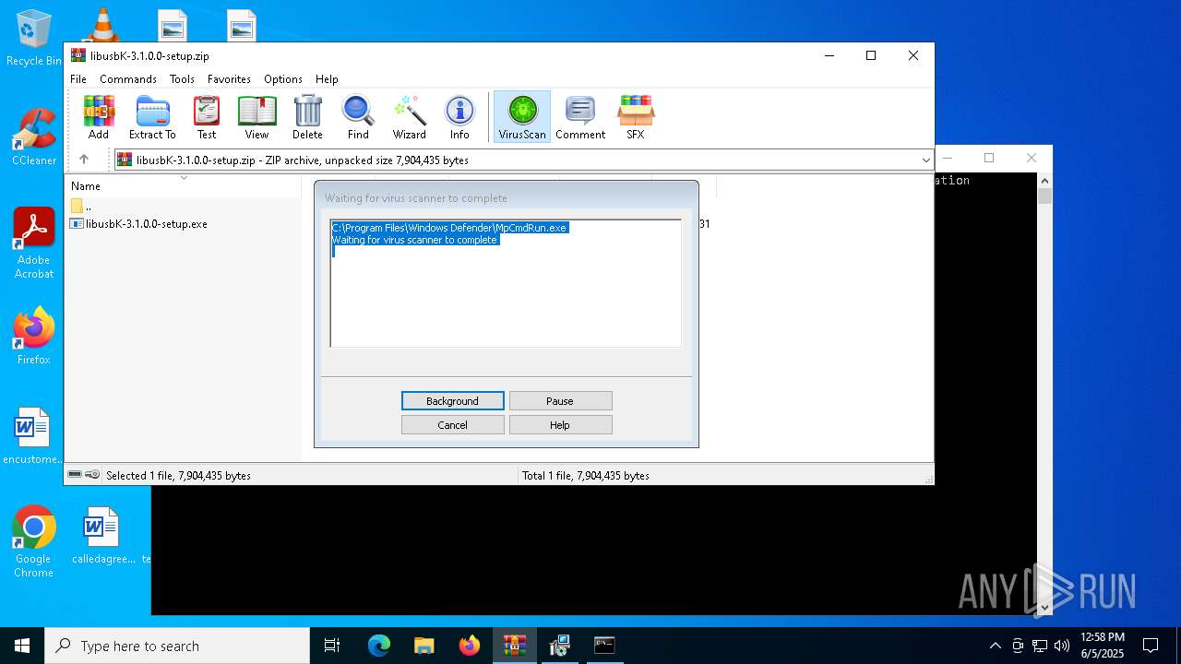Viewport: 1181px width, 664px height.
Task: Click the Delete trash toolbar icon
Action: [x=307, y=117]
